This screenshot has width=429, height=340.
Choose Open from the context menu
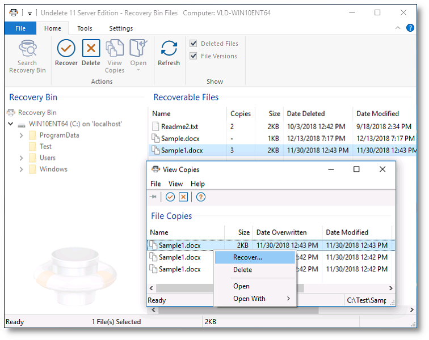tap(255, 286)
